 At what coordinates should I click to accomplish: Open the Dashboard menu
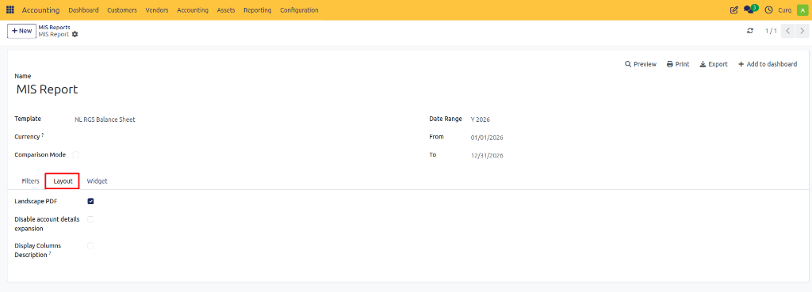(83, 9)
